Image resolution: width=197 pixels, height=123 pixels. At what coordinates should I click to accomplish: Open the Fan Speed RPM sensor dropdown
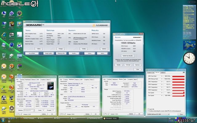[162, 96]
